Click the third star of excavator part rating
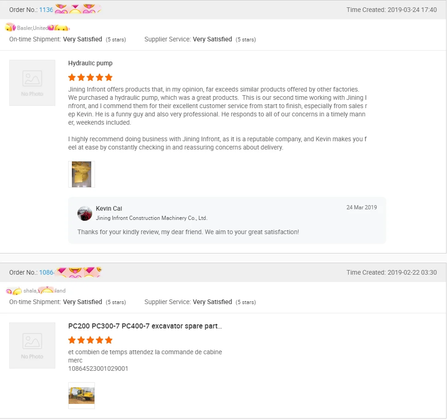This screenshot has height=420, width=447. point(90,340)
